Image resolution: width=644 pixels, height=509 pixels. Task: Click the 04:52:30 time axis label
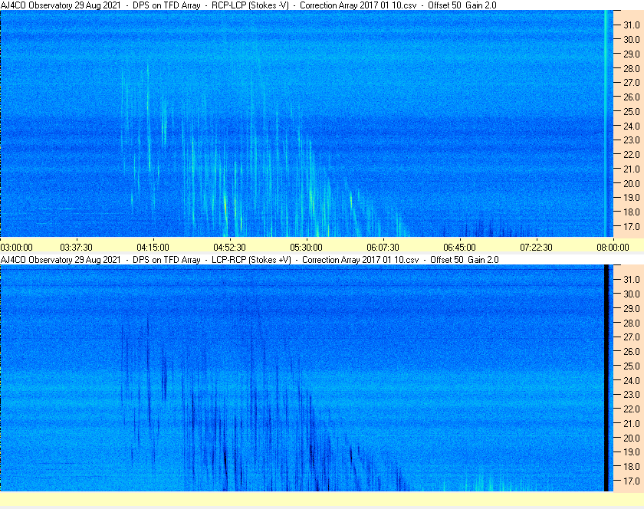click(229, 248)
